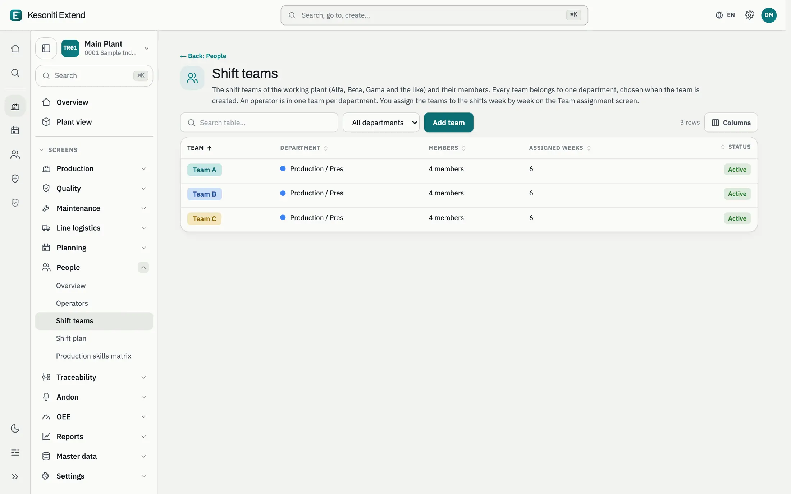Expand the rail with the double-chevron icon
Image resolution: width=791 pixels, height=494 pixels.
coord(15,476)
